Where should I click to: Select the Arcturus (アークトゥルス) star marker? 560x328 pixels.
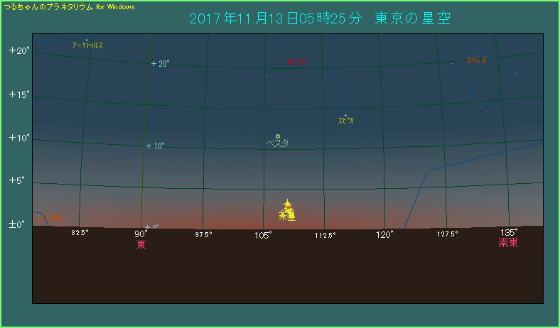coord(87,40)
